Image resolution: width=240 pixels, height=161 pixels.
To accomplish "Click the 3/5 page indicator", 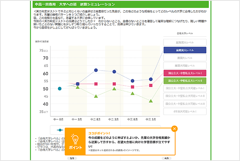I will click(x=72, y=159).
